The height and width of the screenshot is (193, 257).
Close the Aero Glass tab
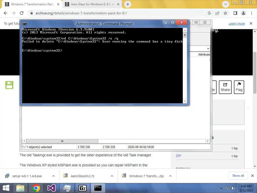point(118,4)
